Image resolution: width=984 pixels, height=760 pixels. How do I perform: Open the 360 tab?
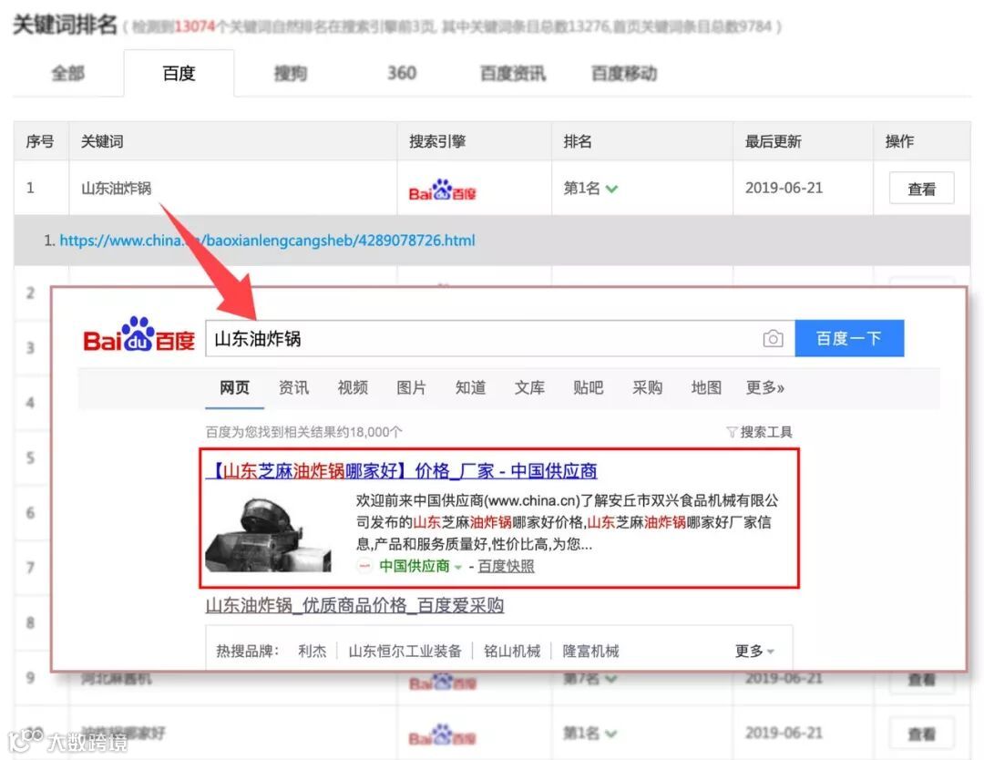click(402, 74)
